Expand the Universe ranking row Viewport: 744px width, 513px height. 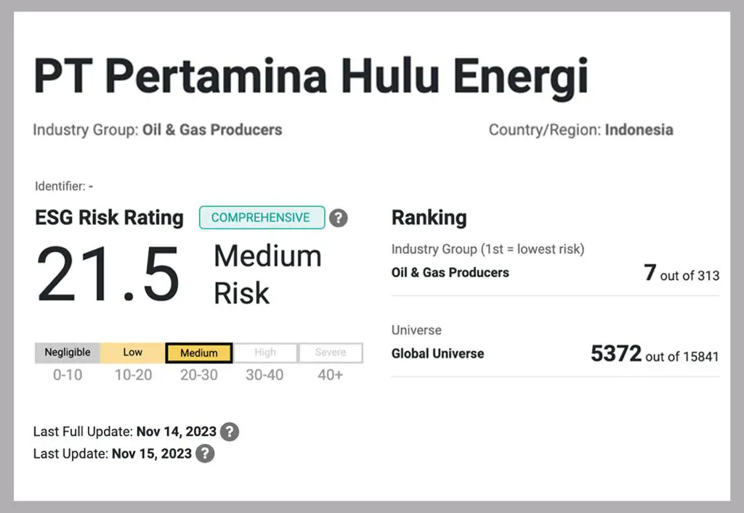(416, 329)
